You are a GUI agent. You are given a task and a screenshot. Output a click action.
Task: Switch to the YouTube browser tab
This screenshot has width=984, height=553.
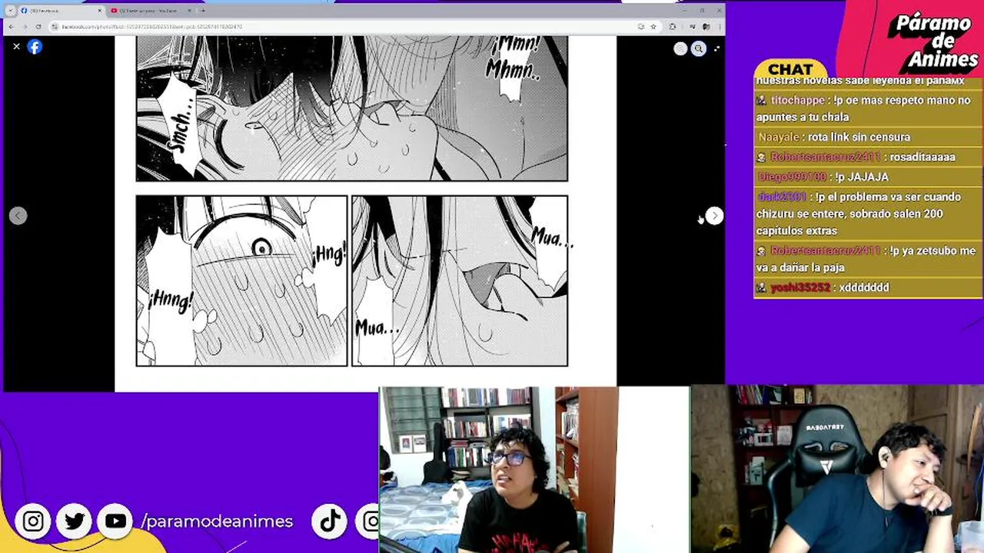(x=148, y=11)
